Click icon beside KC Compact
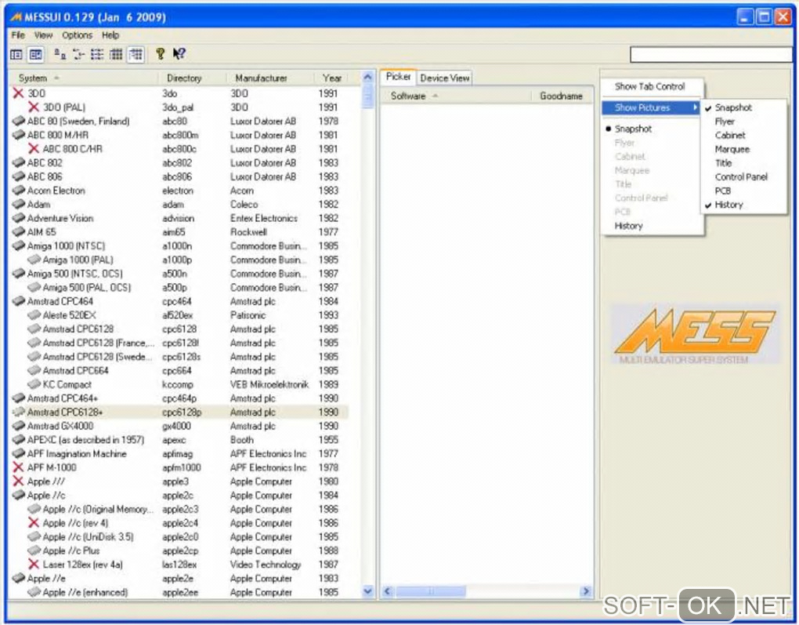 point(34,384)
